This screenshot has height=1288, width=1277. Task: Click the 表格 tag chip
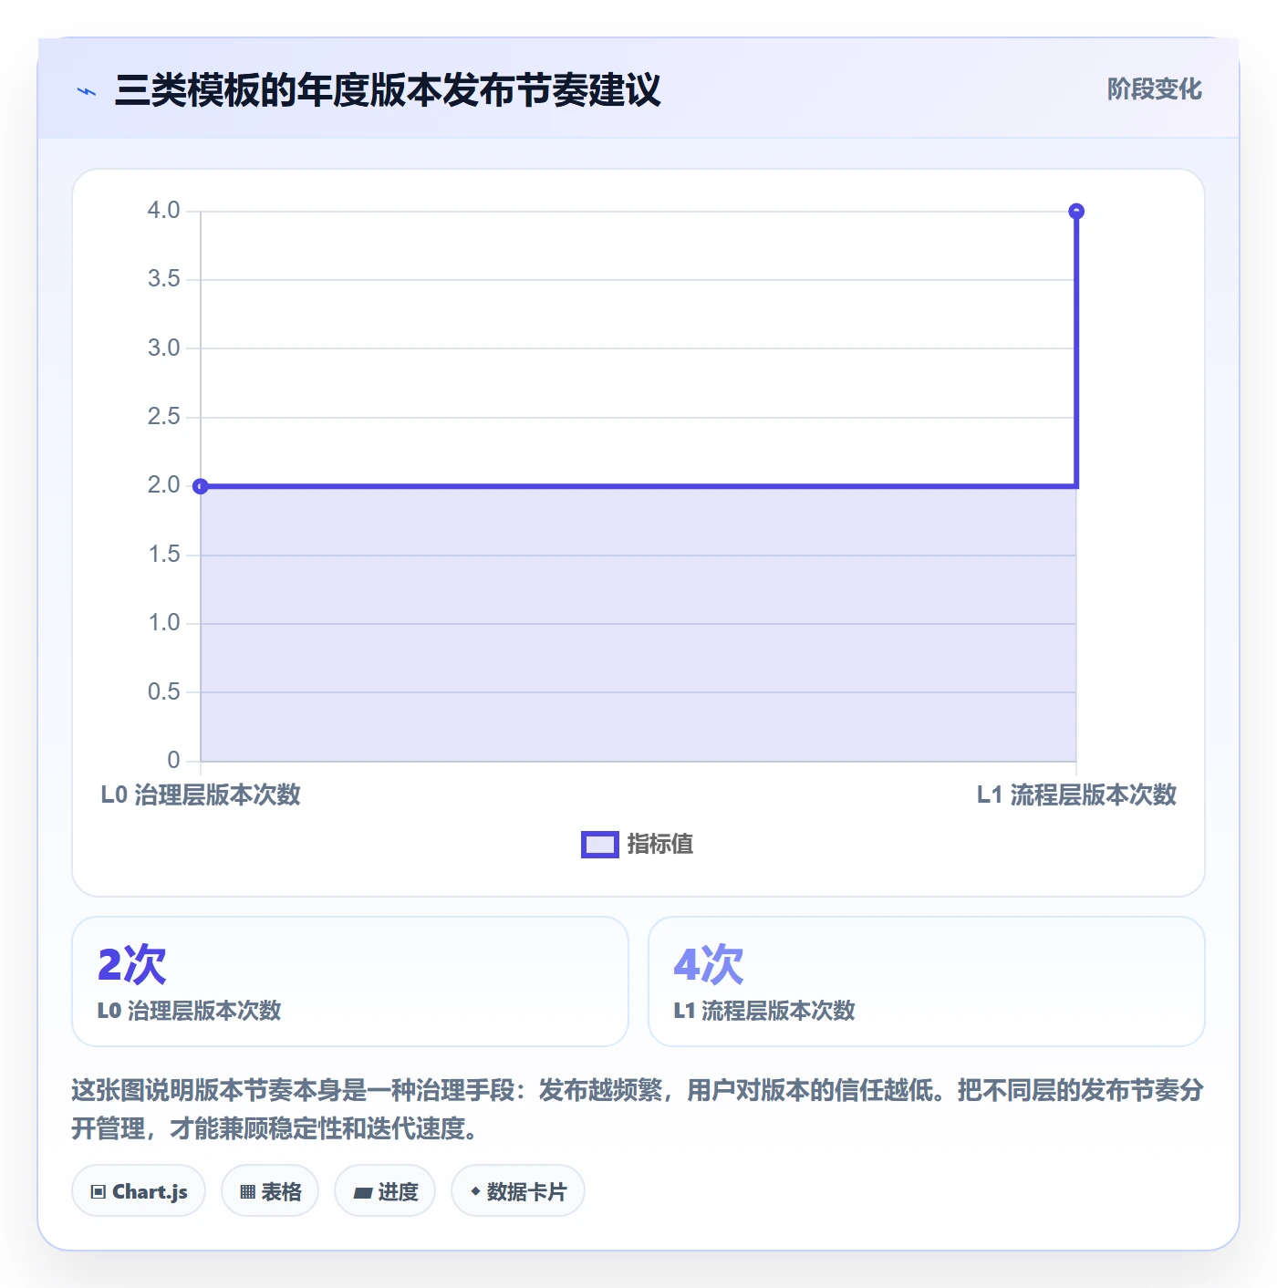[270, 1191]
